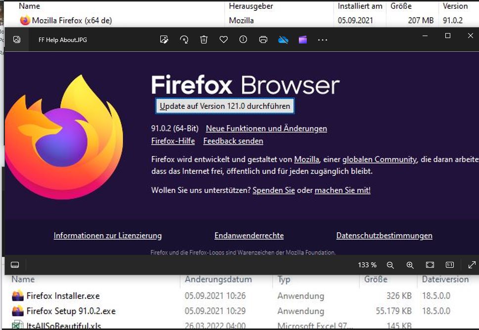
Task: Sort programs list by Version column header
Action: tap(455, 6)
